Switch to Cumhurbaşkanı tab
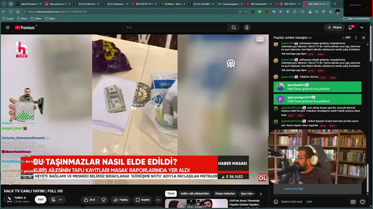Viewport: 373px width, 209px height. pos(231,4)
